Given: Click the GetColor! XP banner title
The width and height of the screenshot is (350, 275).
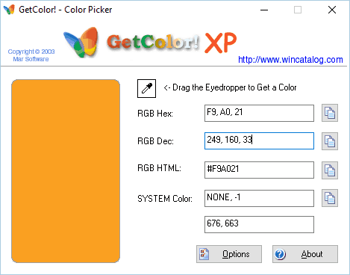Looking at the screenshot, I should [172, 43].
